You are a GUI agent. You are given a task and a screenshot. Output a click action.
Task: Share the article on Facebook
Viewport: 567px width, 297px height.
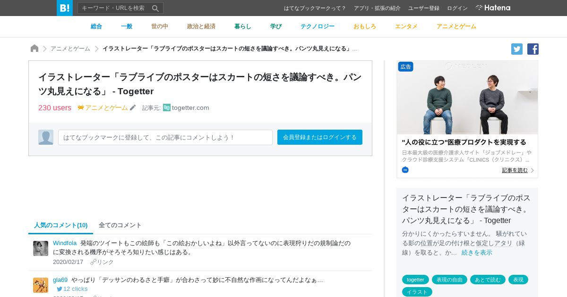pos(533,49)
